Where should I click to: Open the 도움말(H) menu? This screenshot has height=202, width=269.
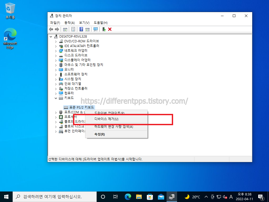(x=101, y=23)
